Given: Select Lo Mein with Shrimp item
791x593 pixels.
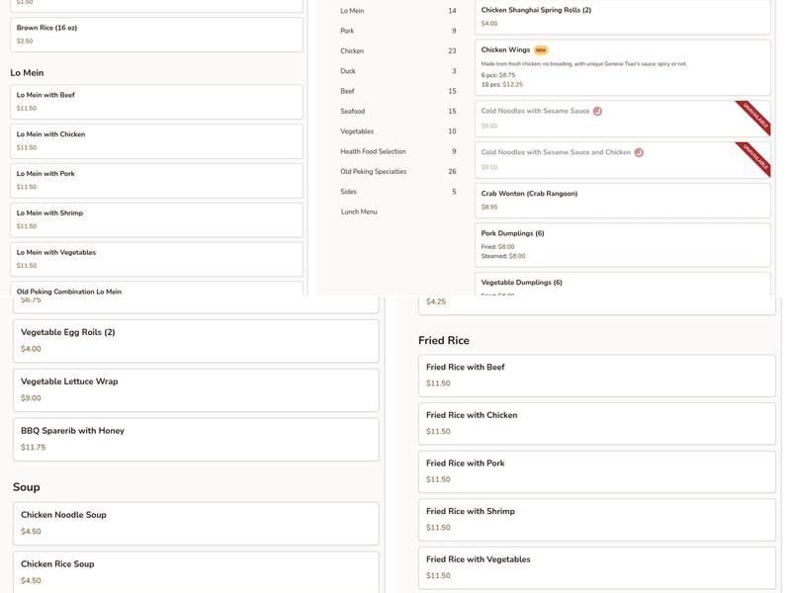Looking at the screenshot, I should pos(156,219).
